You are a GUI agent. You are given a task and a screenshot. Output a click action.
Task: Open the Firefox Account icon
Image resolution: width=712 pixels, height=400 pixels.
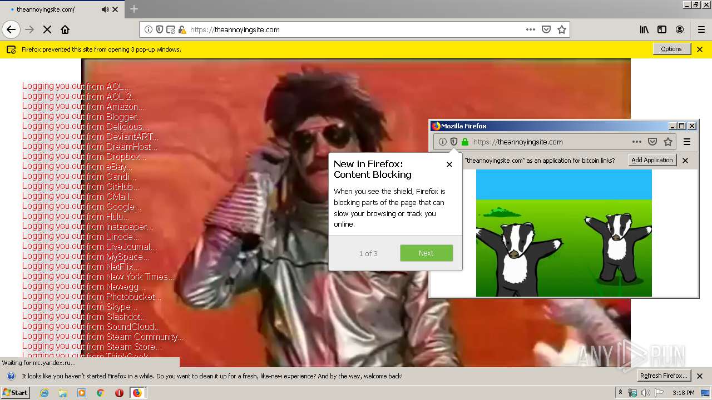[680, 29]
